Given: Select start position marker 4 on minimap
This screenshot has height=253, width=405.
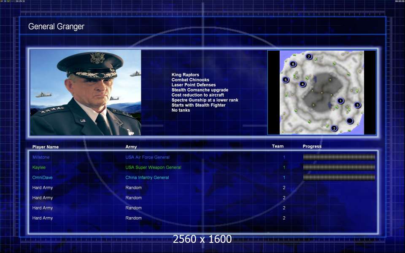Looking at the screenshot, I should pyautogui.click(x=302, y=84).
